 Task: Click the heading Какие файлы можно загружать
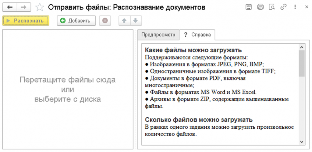coord(193,50)
